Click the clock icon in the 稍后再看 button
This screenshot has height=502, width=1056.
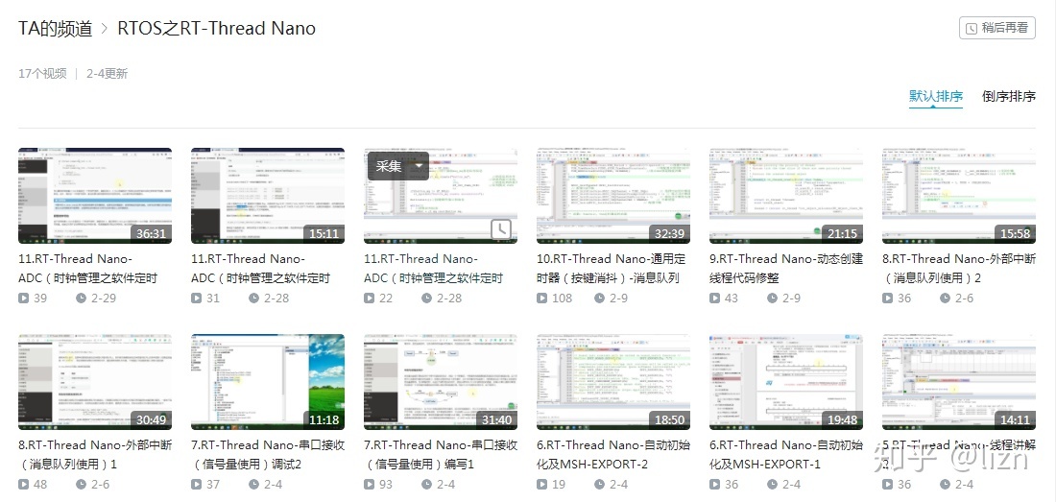coord(972,29)
